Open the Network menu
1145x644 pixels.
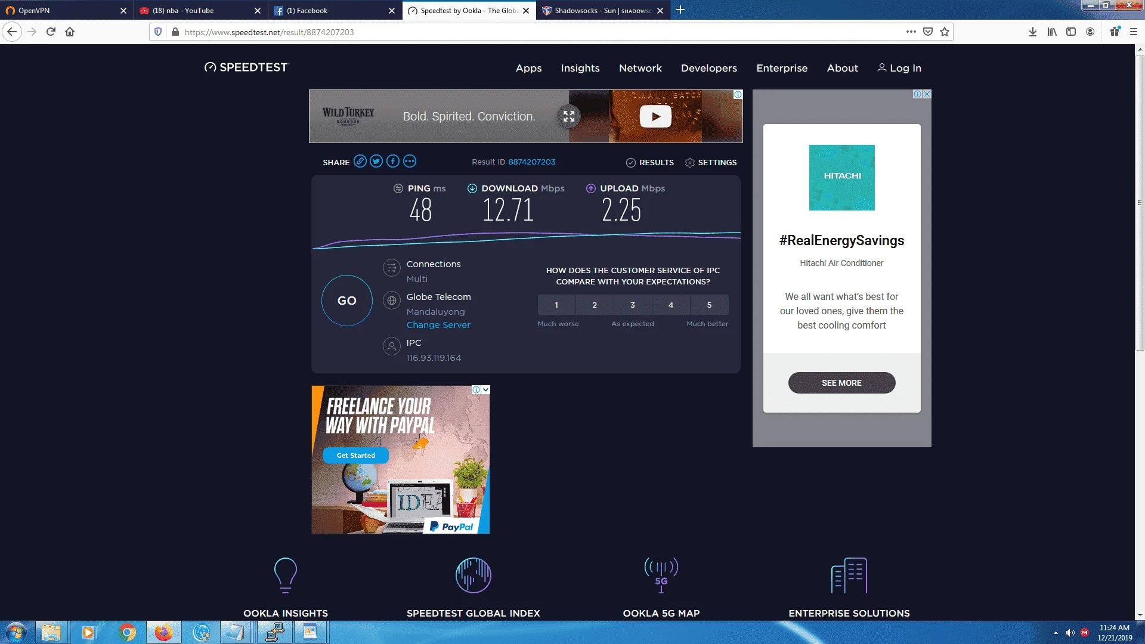[x=640, y=68]
